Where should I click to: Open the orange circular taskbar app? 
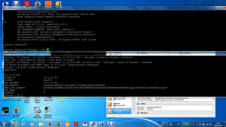(67, 124)
